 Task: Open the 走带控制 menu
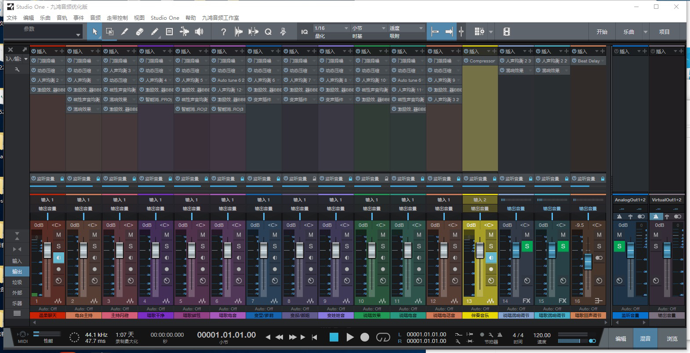pyautogui.click(x=117, y=18)
